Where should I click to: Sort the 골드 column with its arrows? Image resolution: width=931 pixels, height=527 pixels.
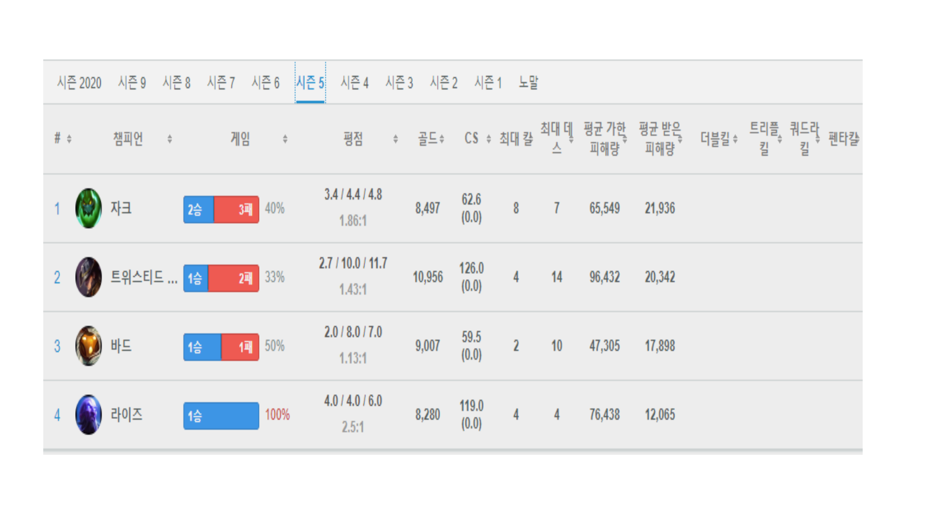[x=442, y=139]
